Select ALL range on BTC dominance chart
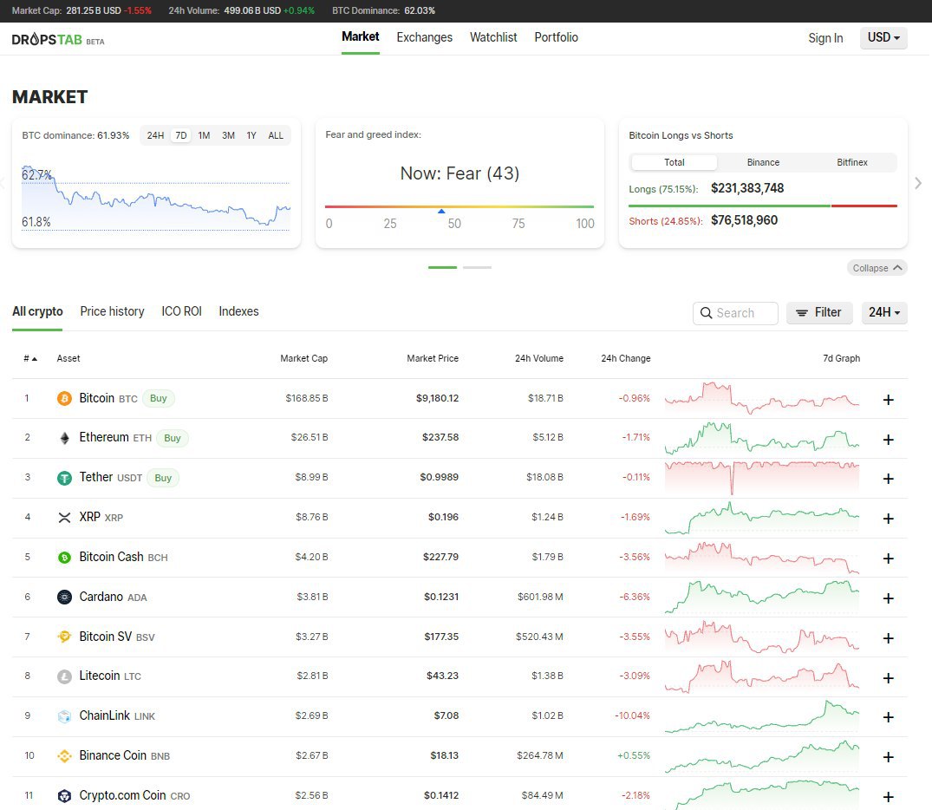 pos(276,135)
